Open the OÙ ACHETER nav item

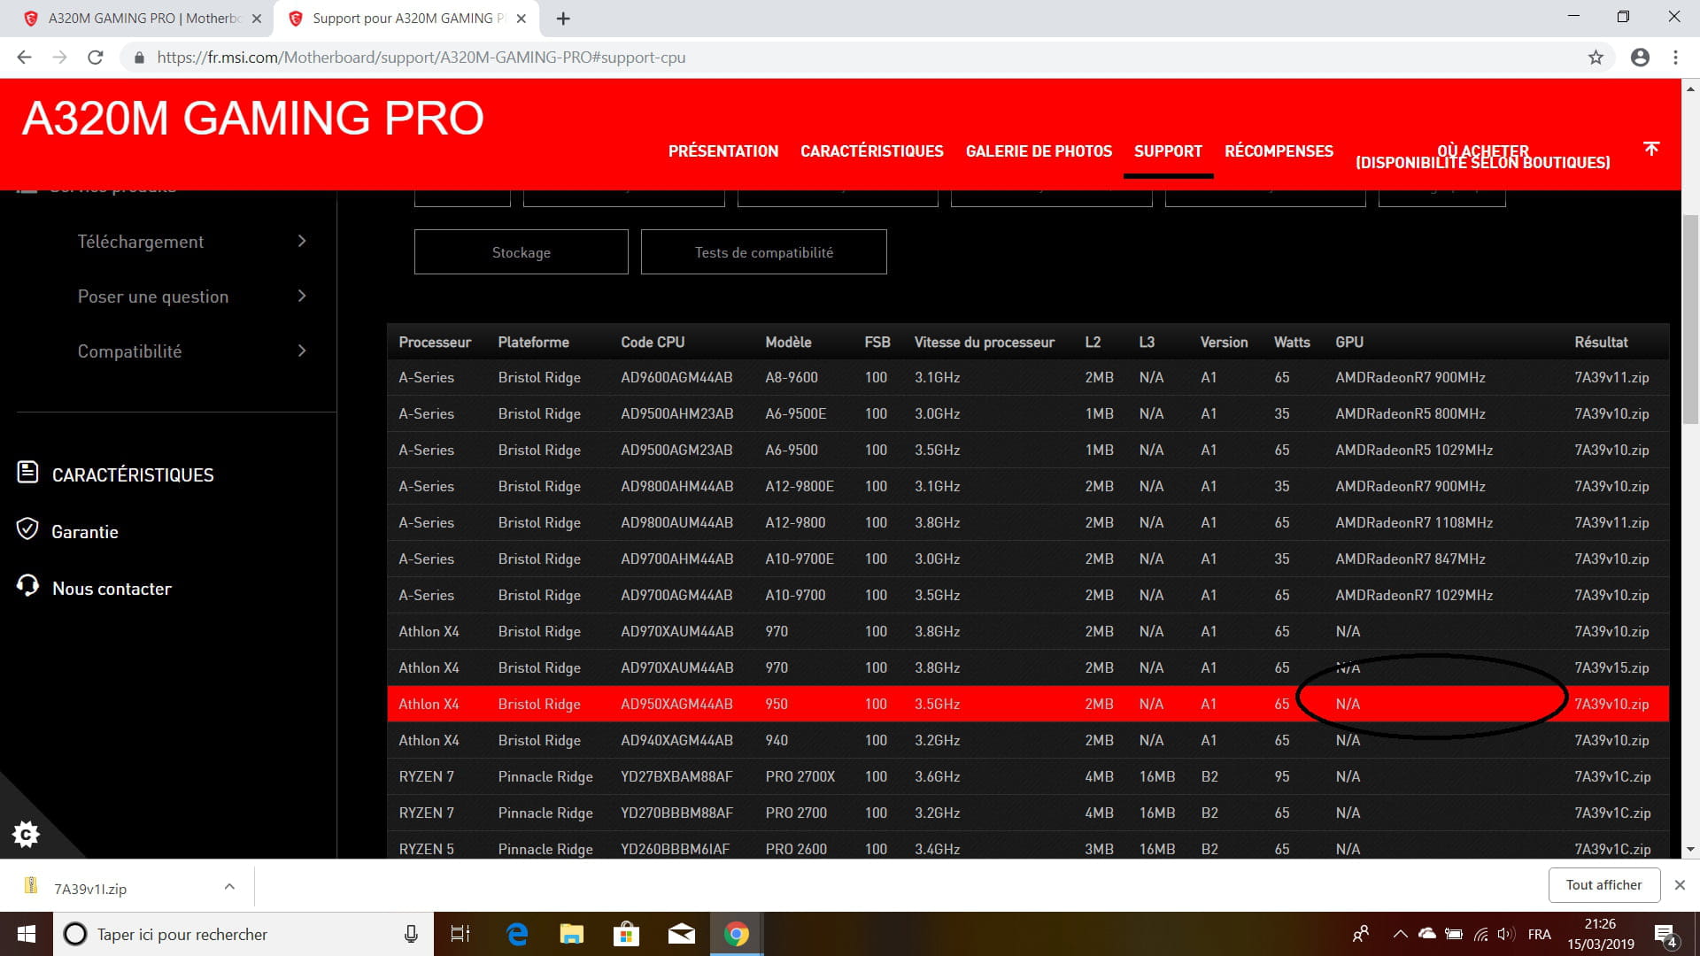[x=1483, y=157]
